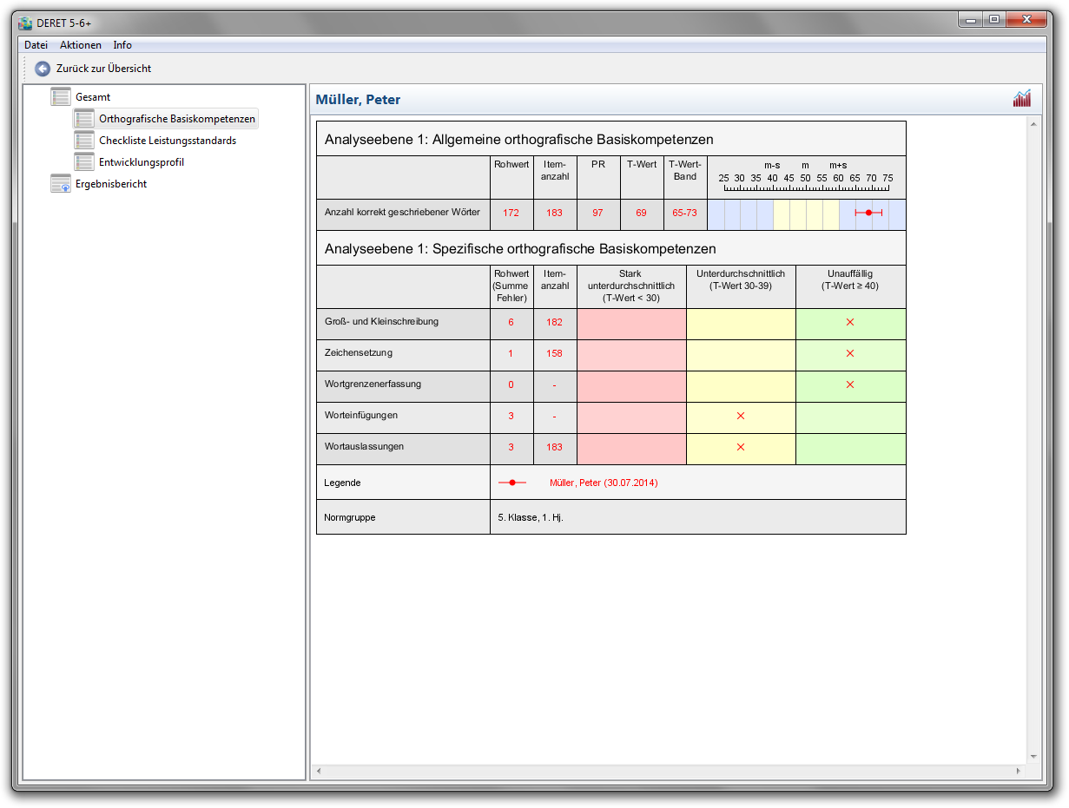Click the horizontal scrollbar left arrow
Viewport: 1069px width, 808px height.
pos(319,771)
